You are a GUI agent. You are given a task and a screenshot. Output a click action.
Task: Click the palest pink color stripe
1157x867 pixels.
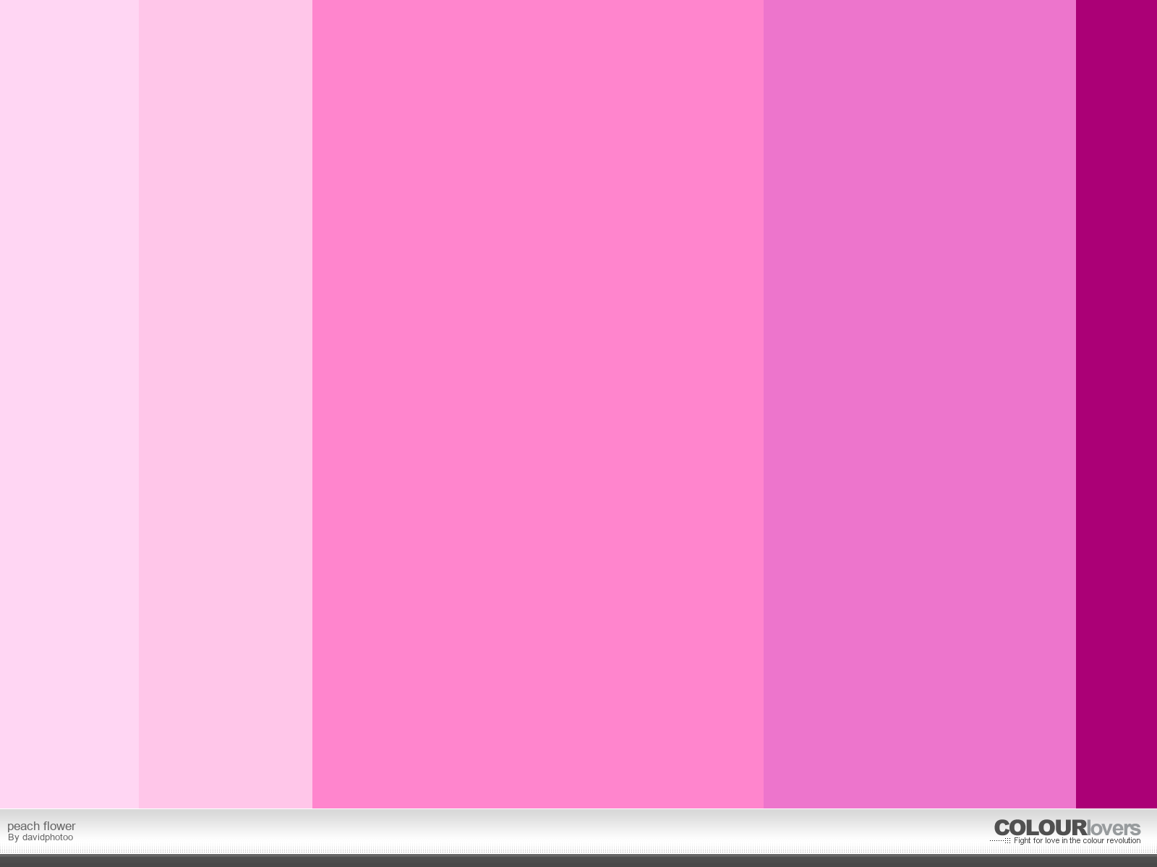point(69,404)
